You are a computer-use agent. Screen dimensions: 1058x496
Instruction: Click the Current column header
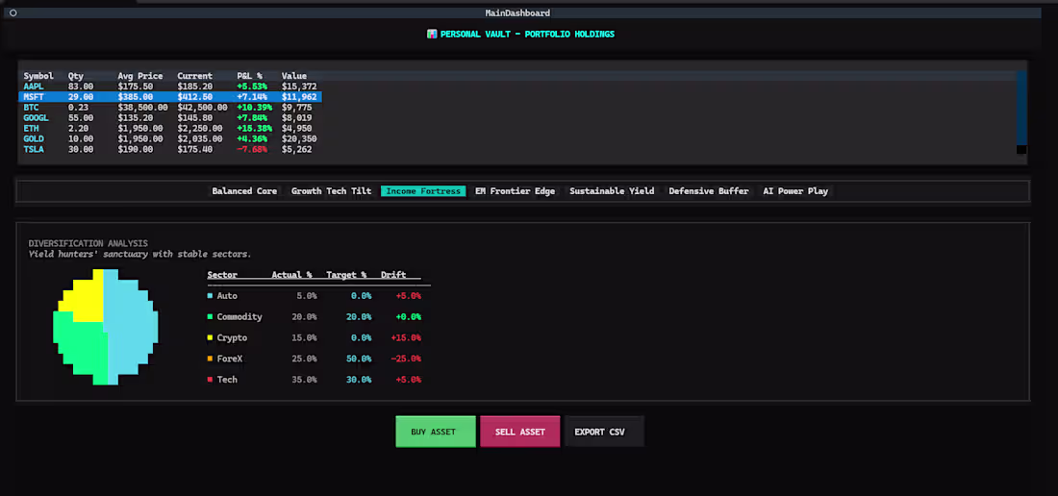195,76
